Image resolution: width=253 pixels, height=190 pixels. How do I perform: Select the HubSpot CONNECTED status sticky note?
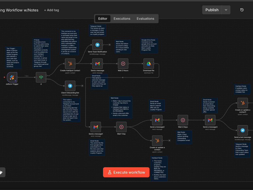point(242,89)
